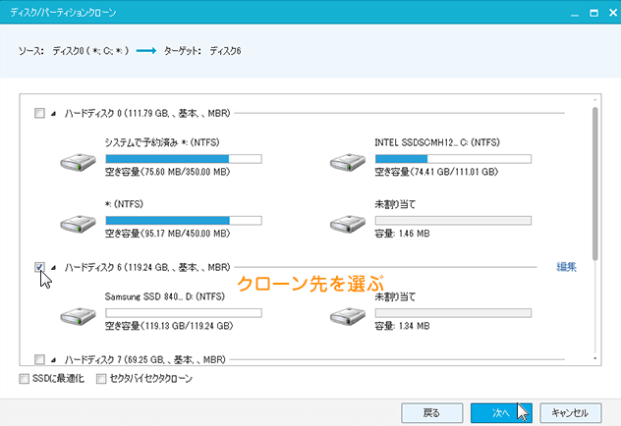Click the INTEL SSDSCMH12 C: drive icon
621x426 pixels.
(x=348, y=162)
